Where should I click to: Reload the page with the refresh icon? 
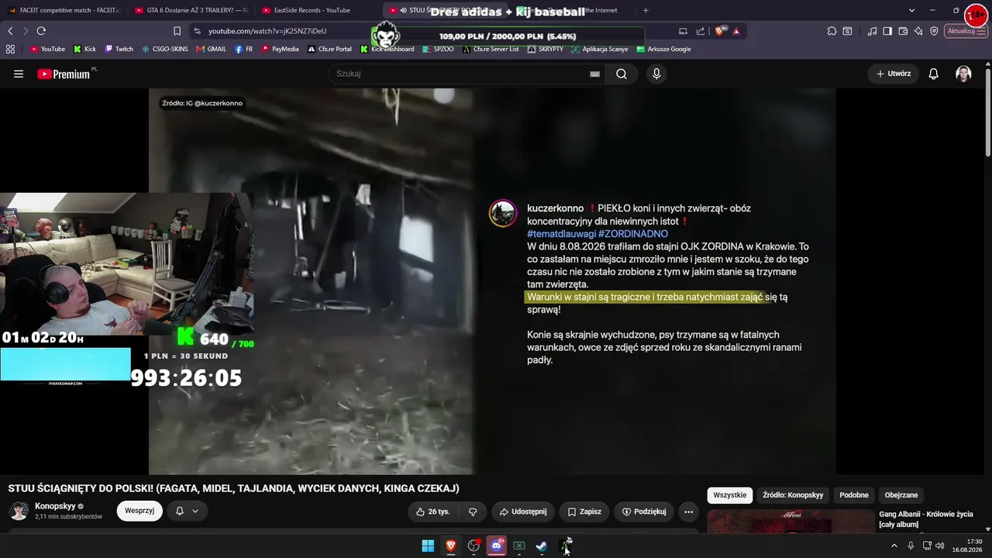pos(41,31)
